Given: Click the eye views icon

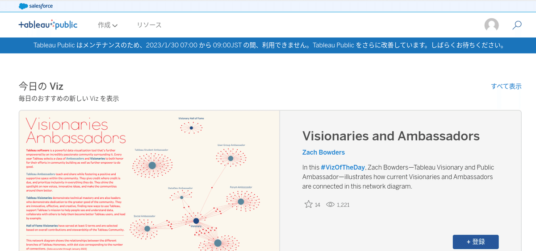Looking at the screenshot, I should (331, 205).
